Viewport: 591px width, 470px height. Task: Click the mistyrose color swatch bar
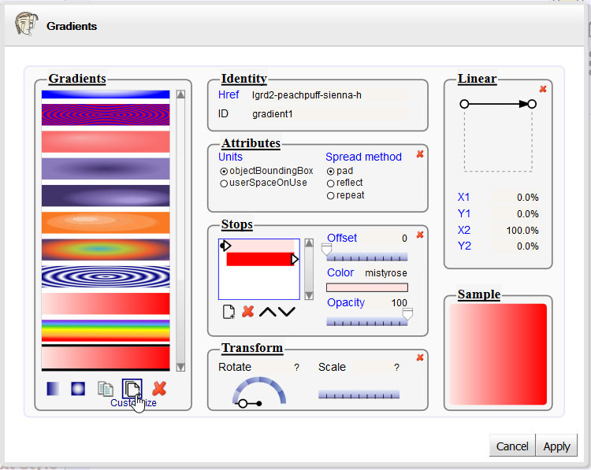click(367, 287)
